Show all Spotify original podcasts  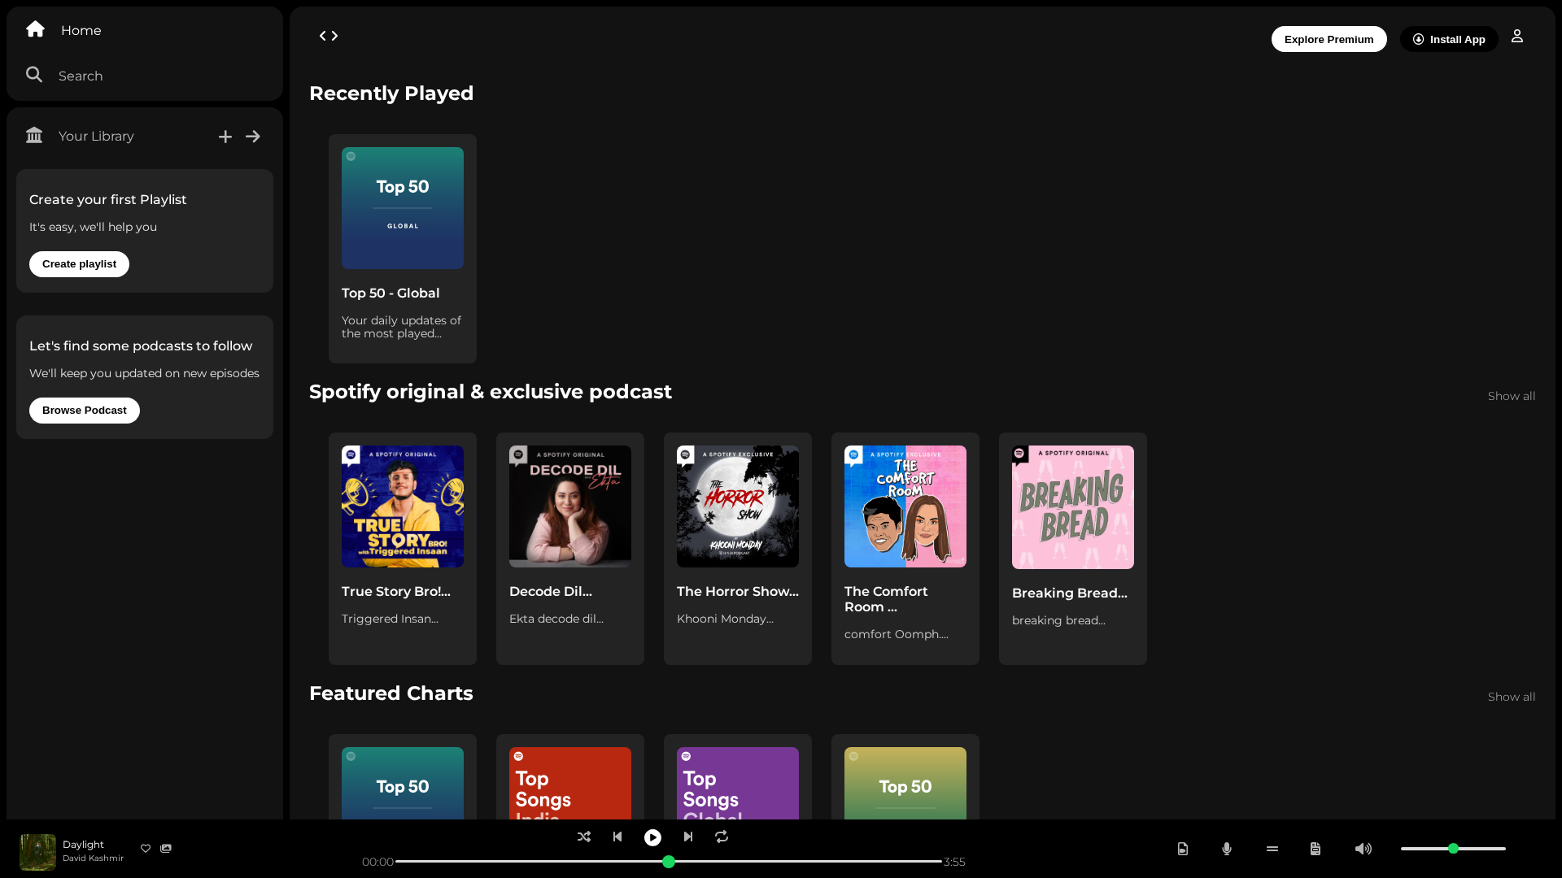pyautogui.click(x=1512, y=397)
